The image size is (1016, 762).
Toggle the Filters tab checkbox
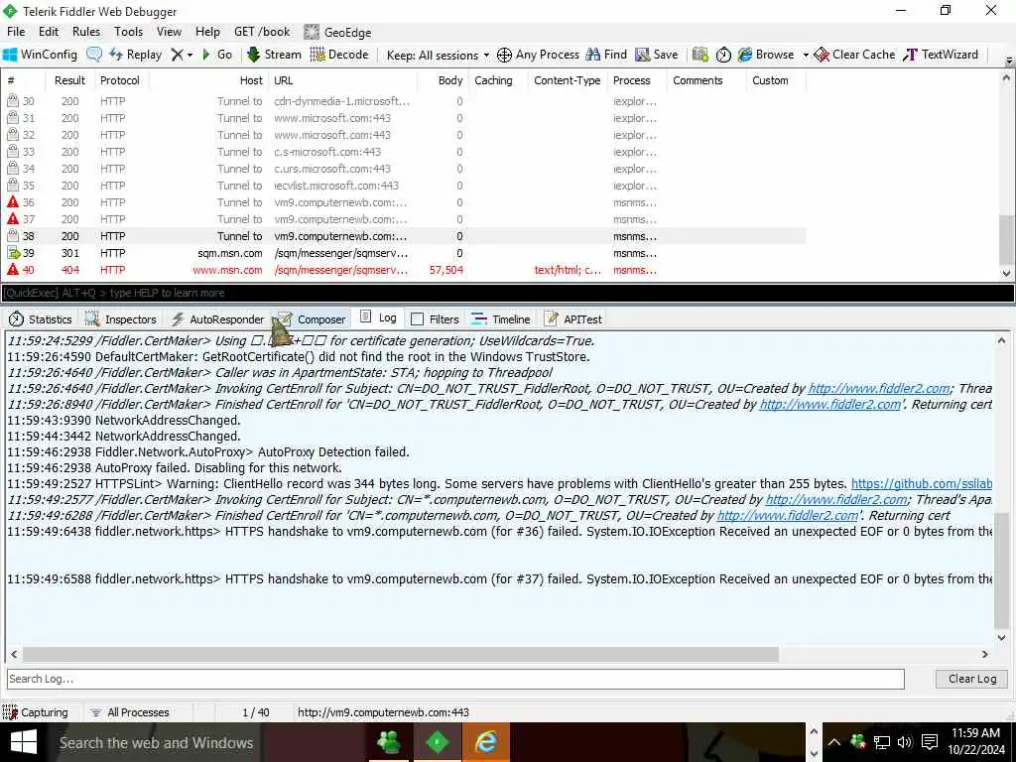coord(418,319)
